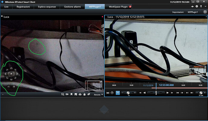Add a bookmark from the camera toolbar
The height and width of the screenshot is (121, 208).
pos(71,94)
